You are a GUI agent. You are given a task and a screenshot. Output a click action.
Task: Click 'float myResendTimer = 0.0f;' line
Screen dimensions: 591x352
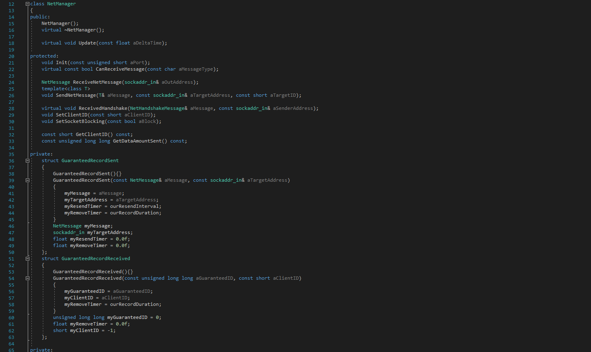tap(91, 239)
